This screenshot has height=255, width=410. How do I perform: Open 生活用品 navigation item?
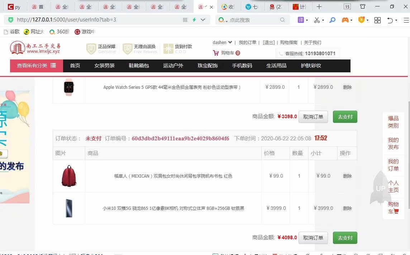[276, 66]
